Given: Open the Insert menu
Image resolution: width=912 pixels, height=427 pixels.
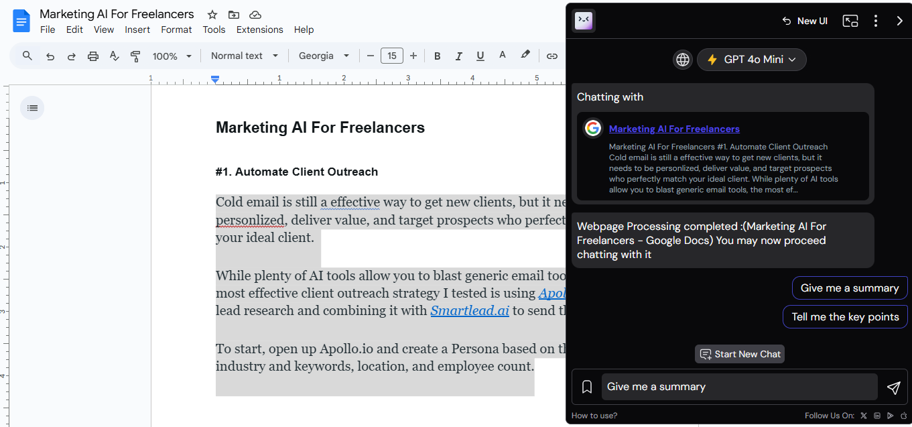Looking at the screenshot, I should click(x=137, y=29).
